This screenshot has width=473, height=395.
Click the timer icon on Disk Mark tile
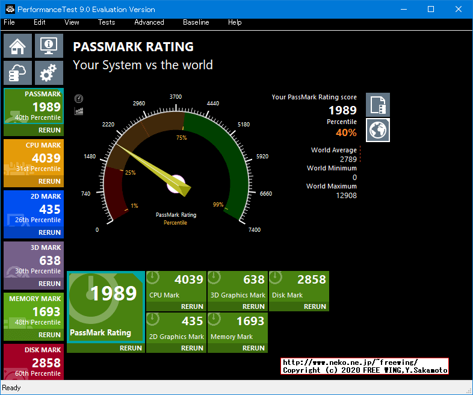point(276,278)
